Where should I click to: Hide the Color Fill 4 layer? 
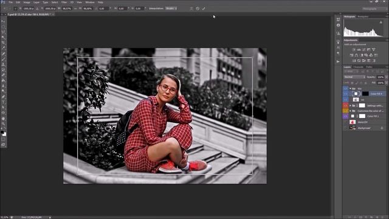coord(346,94)
